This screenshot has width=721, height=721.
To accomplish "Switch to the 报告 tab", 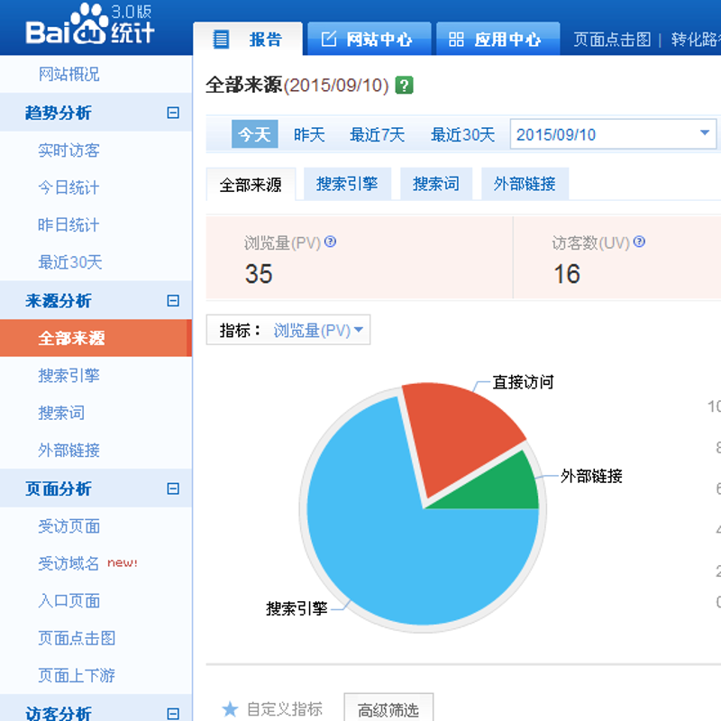I will click(248, 39).
